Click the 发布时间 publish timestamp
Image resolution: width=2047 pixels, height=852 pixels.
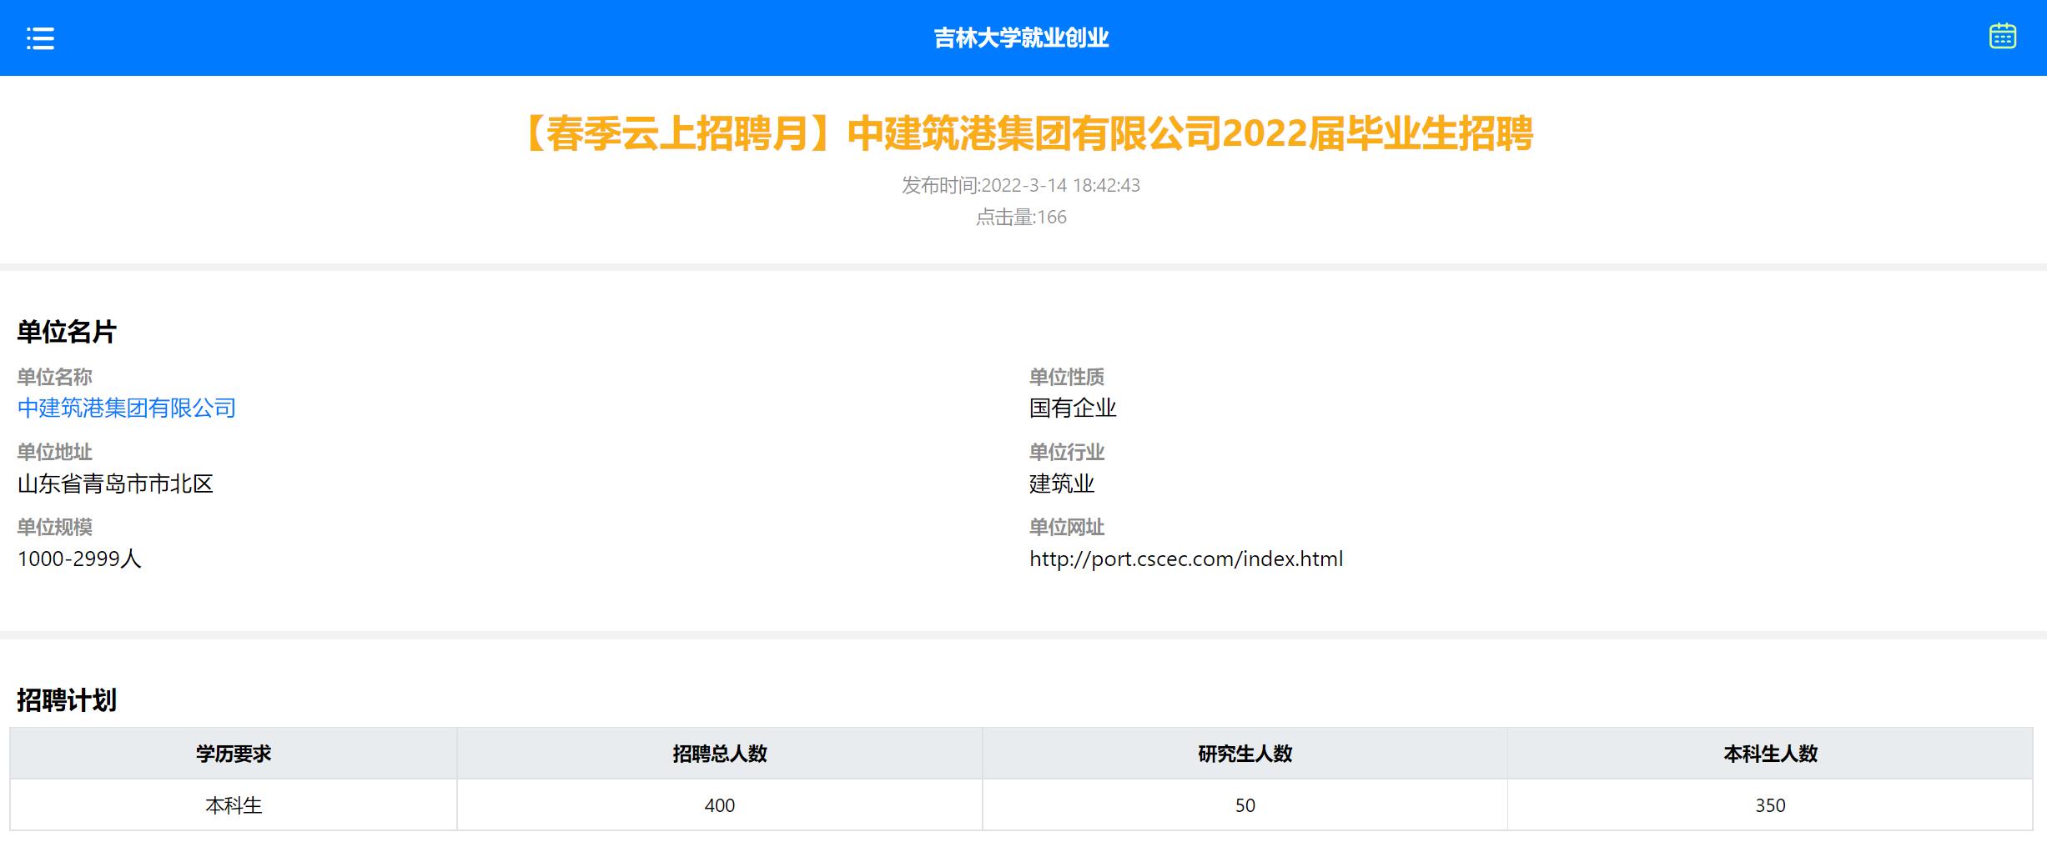coord(1020,185)
